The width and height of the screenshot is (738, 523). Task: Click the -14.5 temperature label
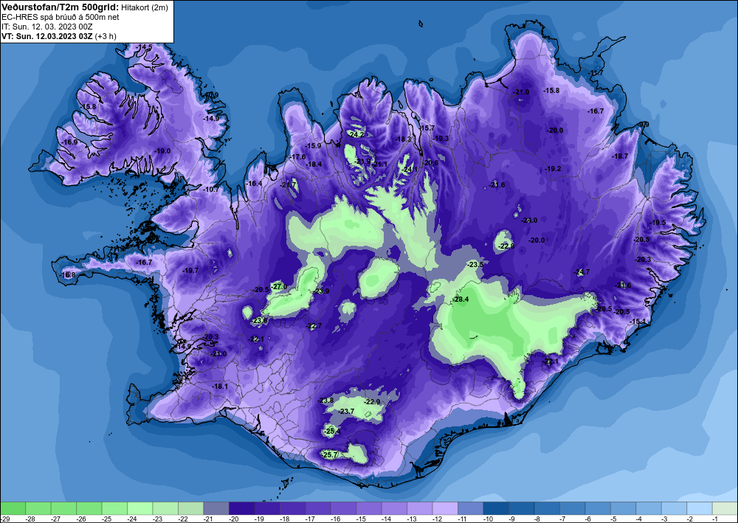coord(144,47)
